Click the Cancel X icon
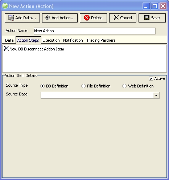The width and height of the screenshot is (169, 180). click(x=116, y=18)
